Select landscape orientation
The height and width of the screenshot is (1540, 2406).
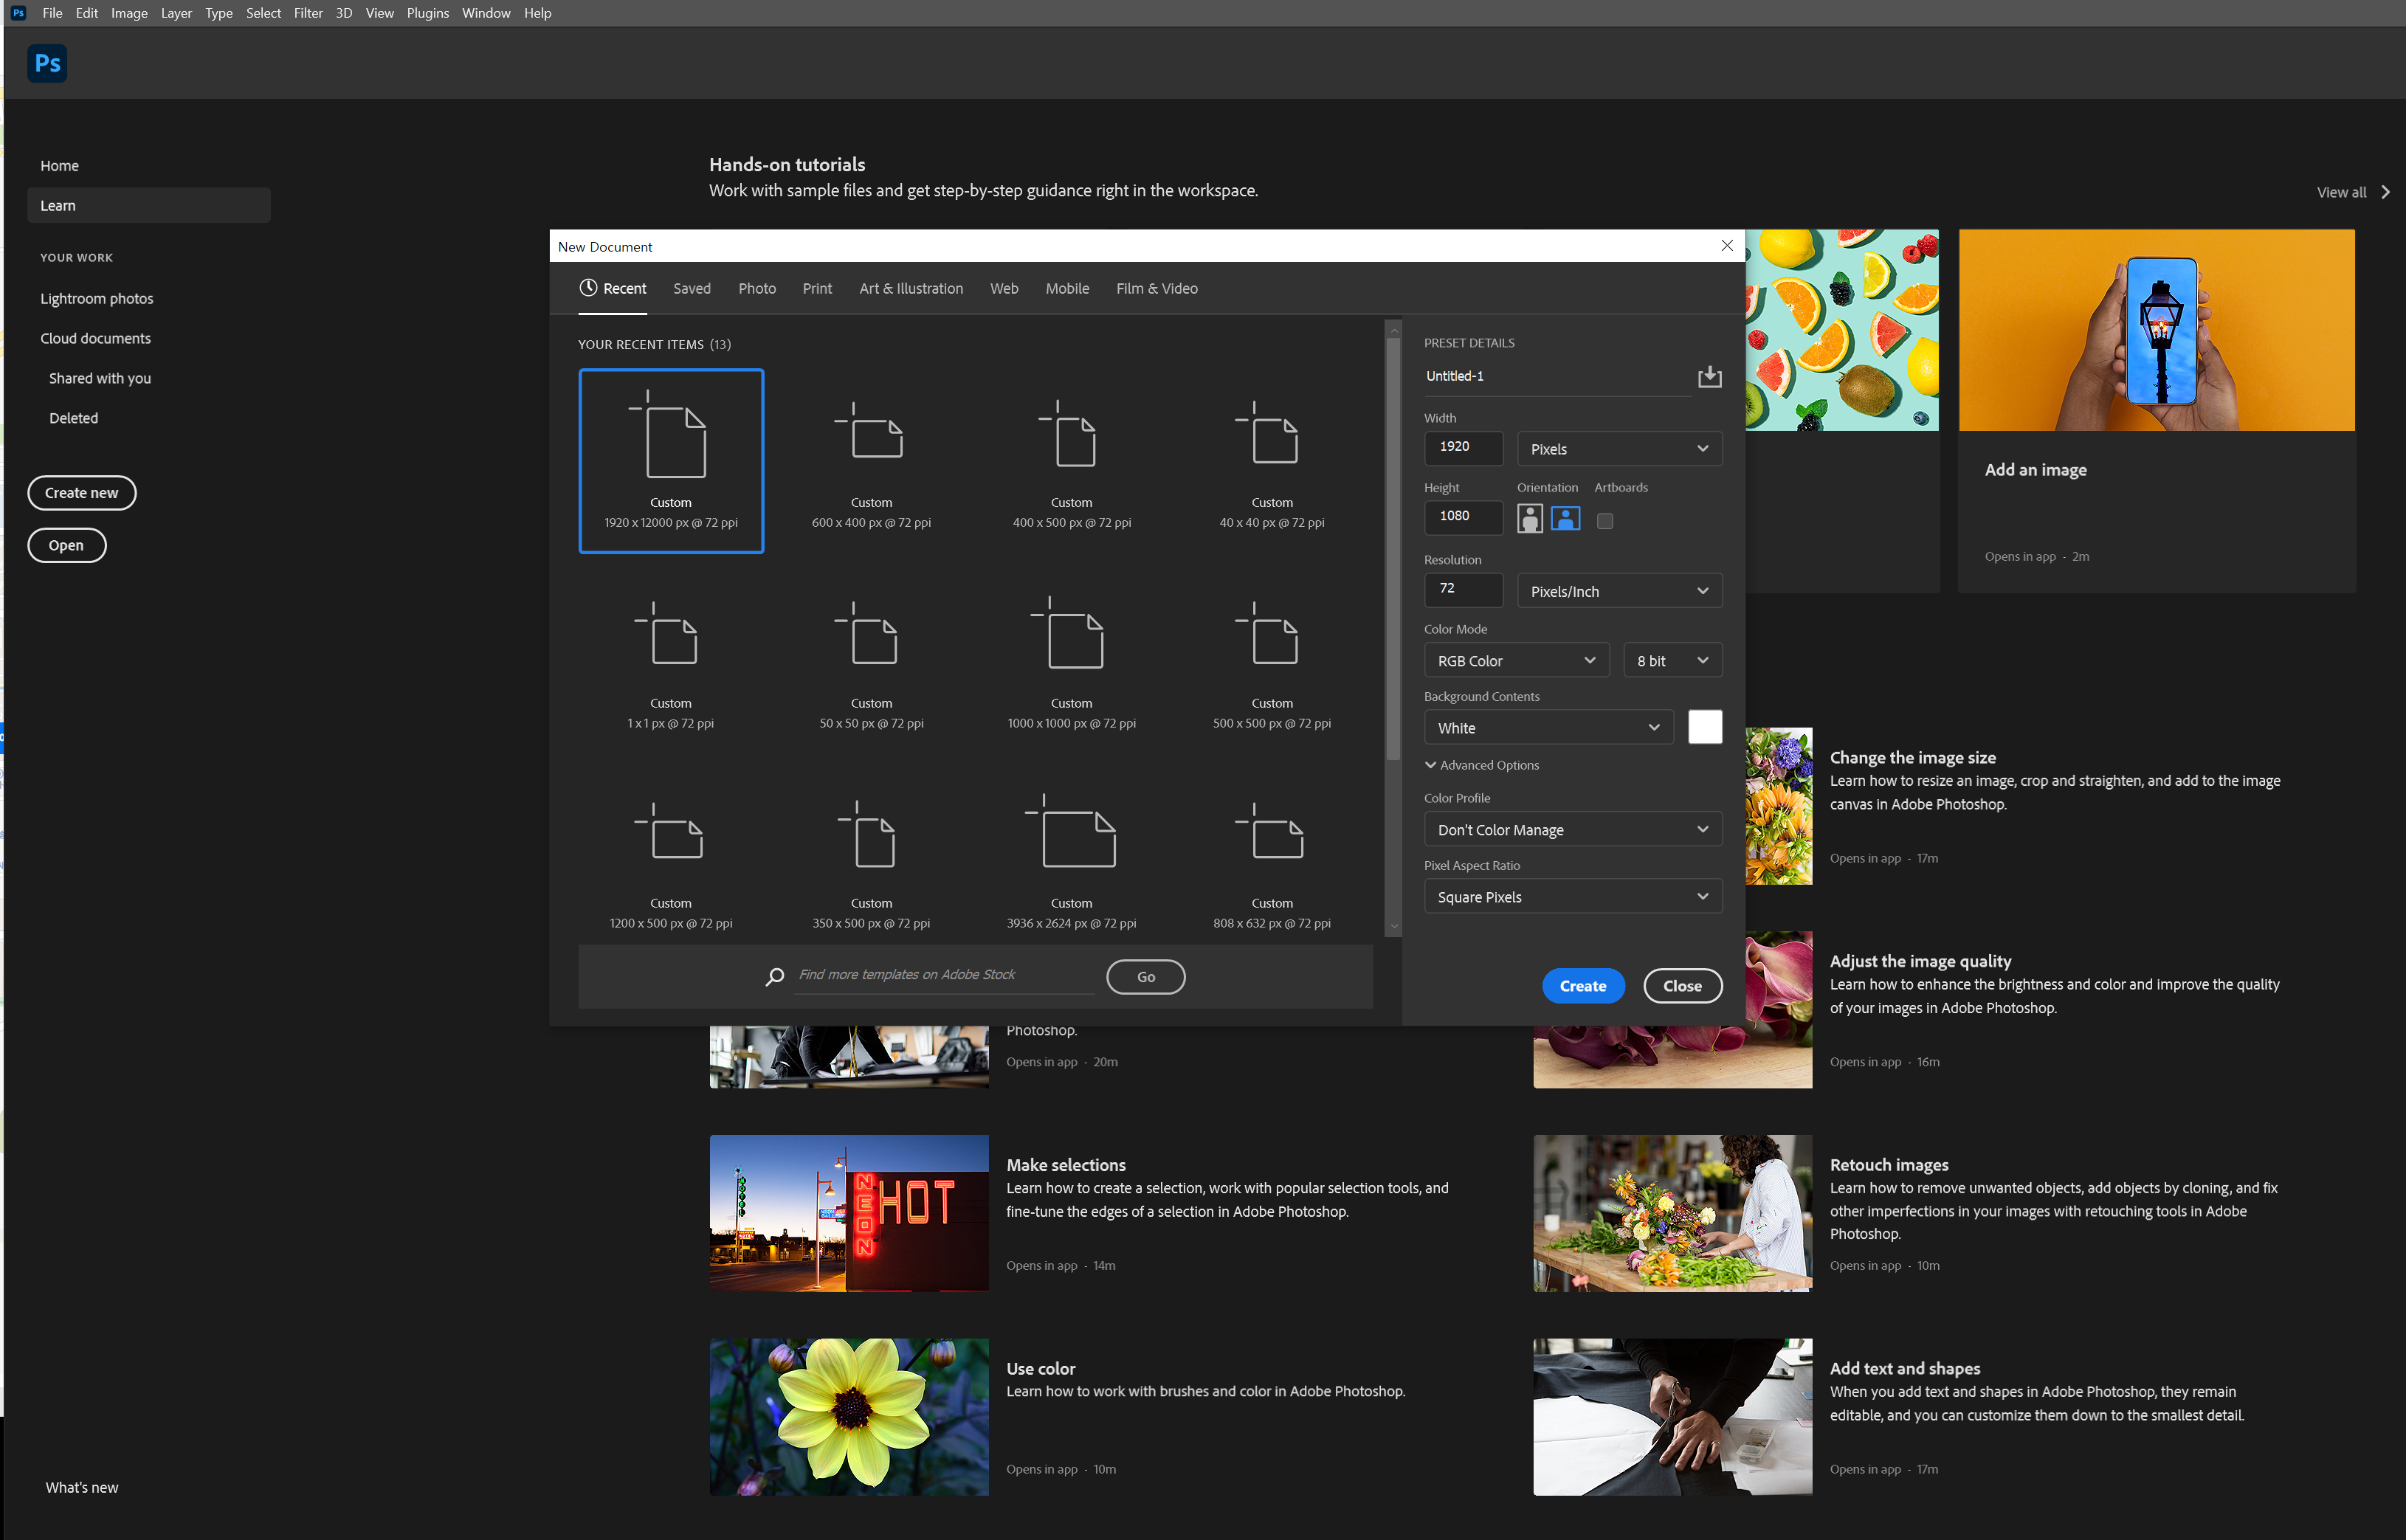(1565, 518)
